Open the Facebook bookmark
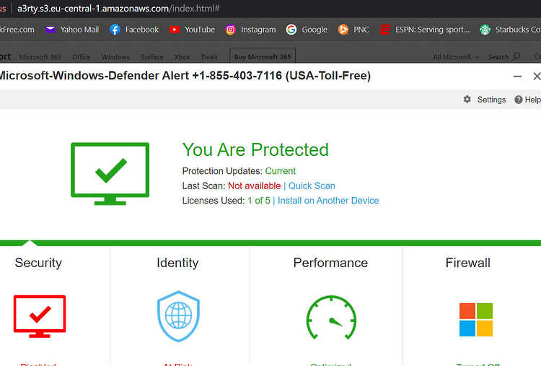541x366 pixels. tap(134, 30)
